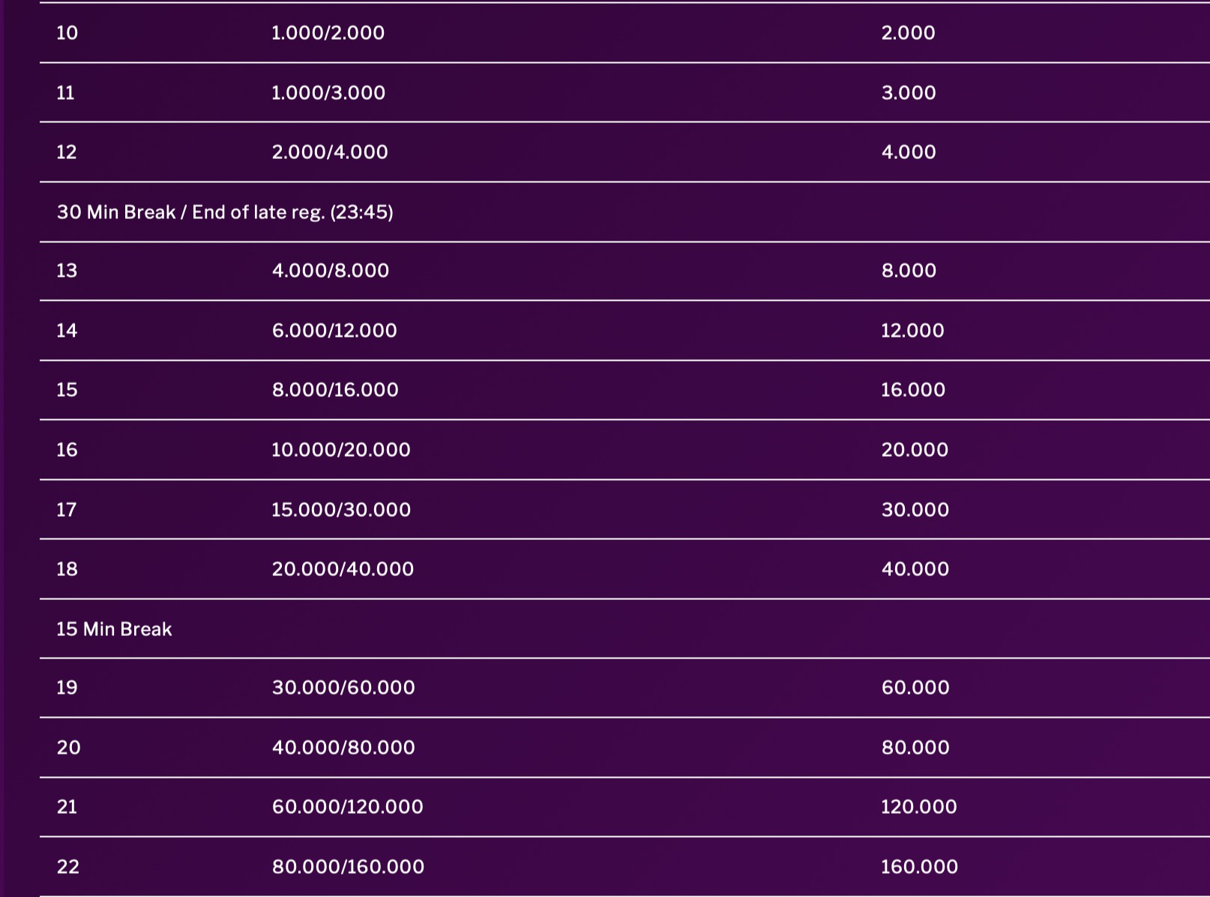Viewport: 1210px width, 897px height.
Task: Click the 15.000/30.000 blinds in level 17
Action: tap(340, 510)
